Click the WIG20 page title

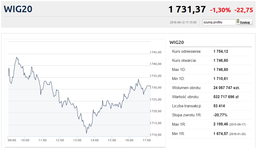coord(18,9)
